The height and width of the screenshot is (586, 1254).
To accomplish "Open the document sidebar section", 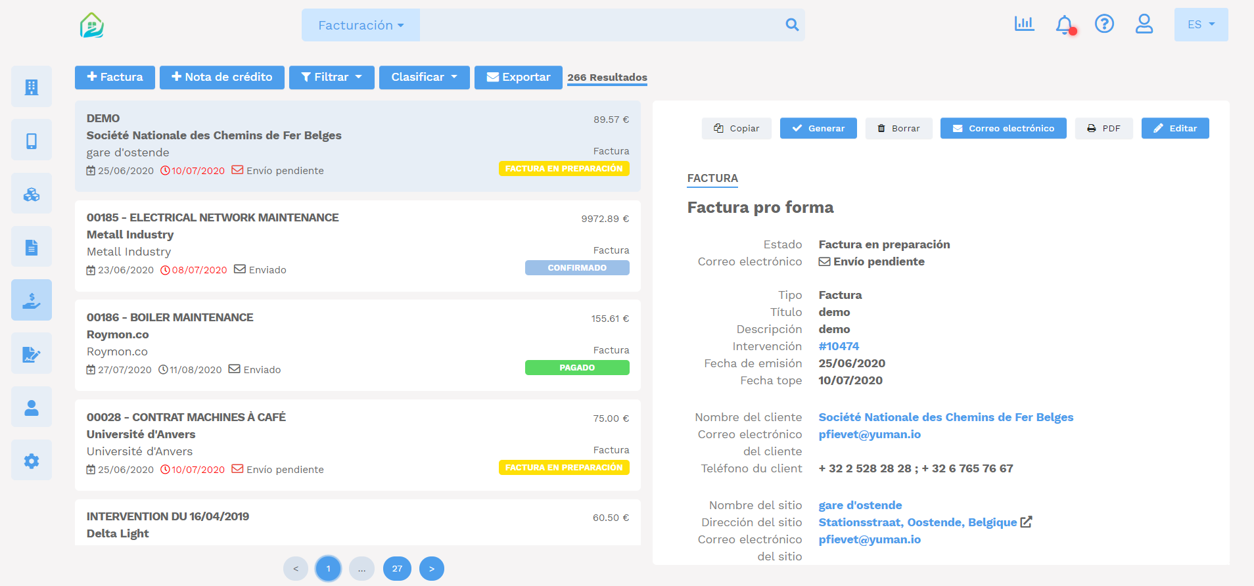I will [x=32, y=247].
